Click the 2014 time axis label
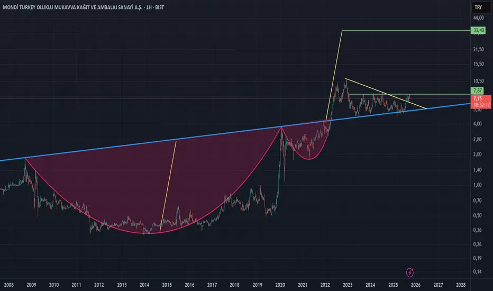 pos(144,285)
